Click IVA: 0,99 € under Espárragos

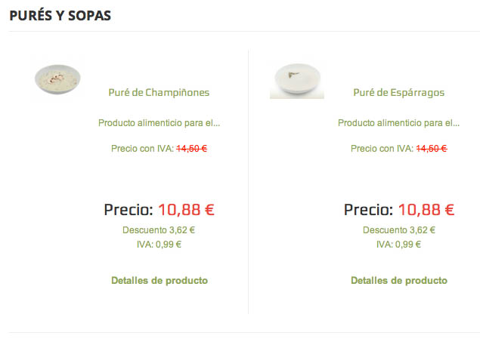[398, 245]
